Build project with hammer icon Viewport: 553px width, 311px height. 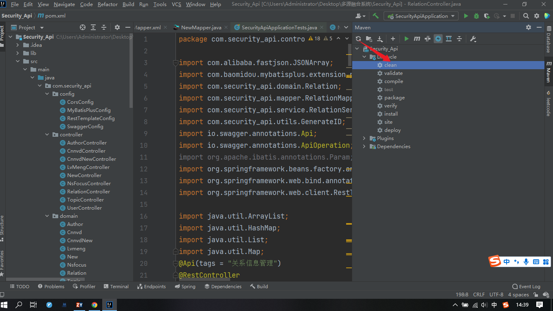tap(376, 16)
